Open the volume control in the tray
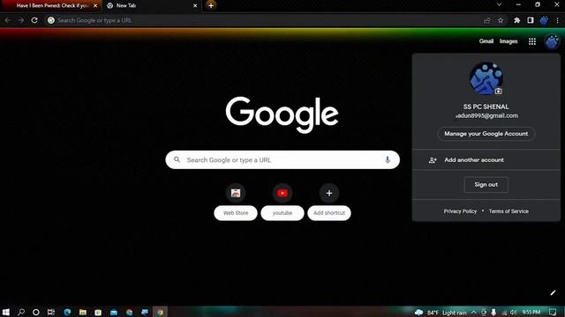The height and width of the screenshot is (317, 565). click(514, 313)
